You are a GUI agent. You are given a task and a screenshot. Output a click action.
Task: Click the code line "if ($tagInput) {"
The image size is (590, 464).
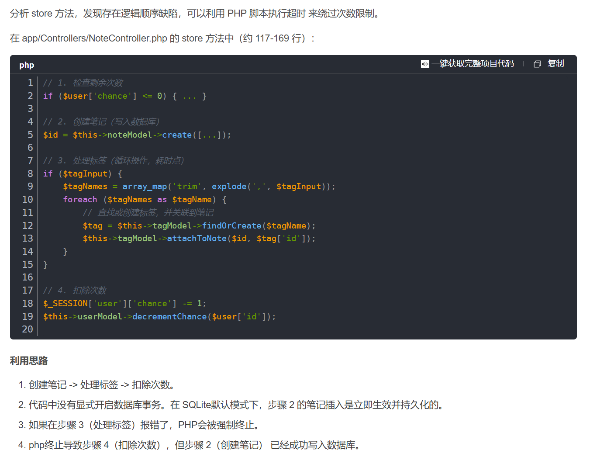(x=83, y=174)
